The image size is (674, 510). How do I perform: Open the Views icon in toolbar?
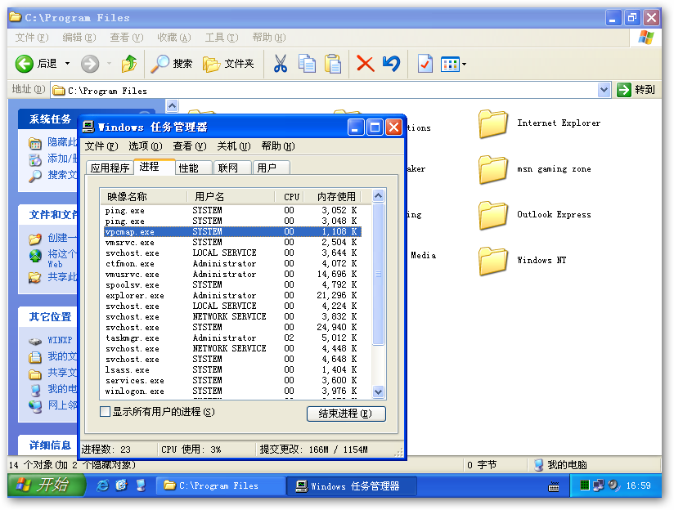pyautogui.click(x=450, y=65)
